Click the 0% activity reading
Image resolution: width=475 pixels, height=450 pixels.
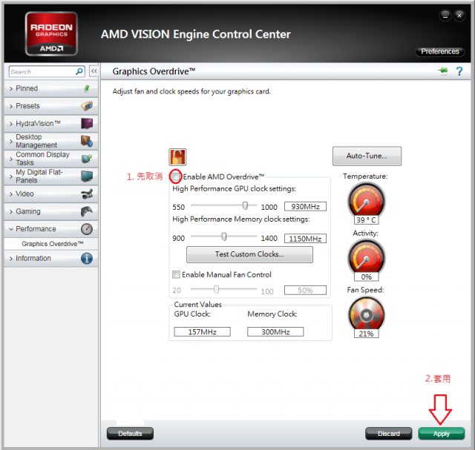pos(366,277)
